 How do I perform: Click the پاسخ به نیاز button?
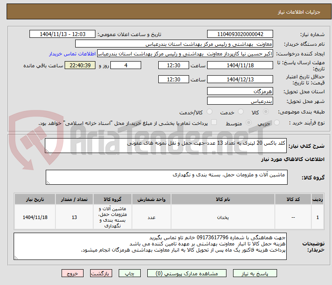[x=255, y=274]
